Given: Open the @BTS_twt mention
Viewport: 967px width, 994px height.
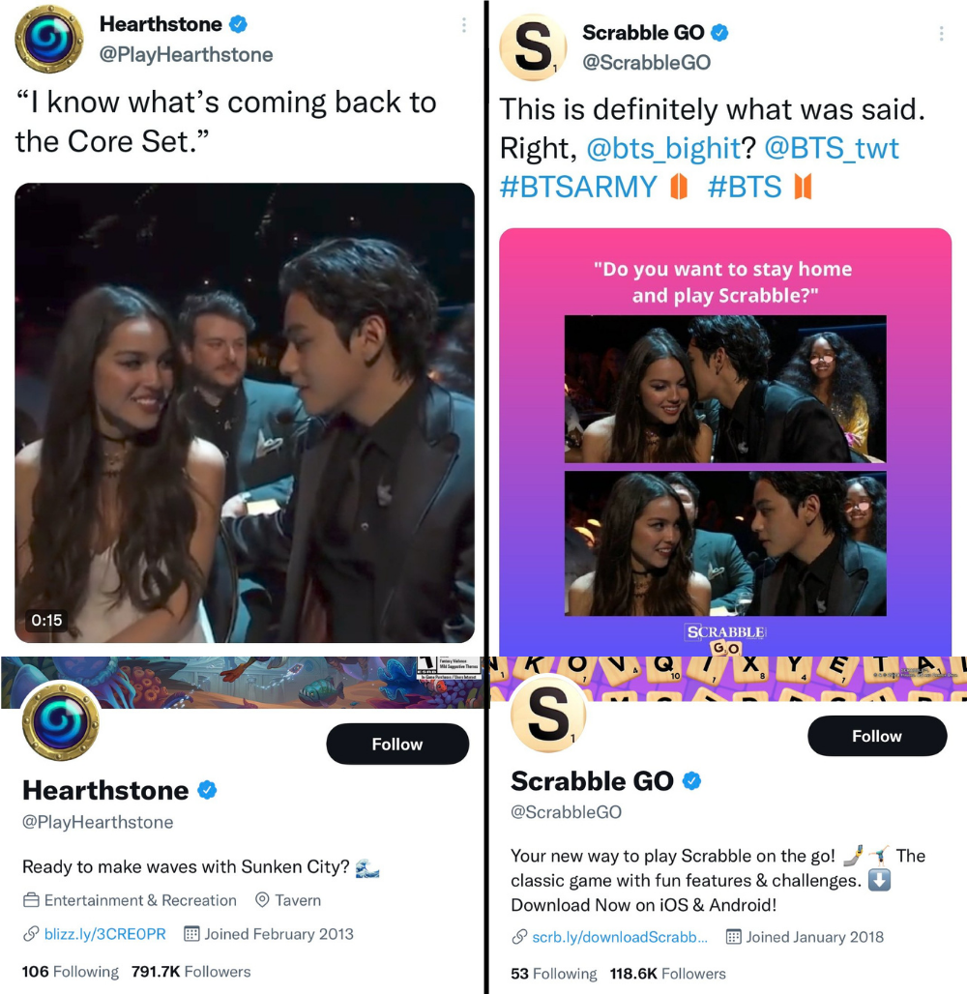Looking at the screenshot, I should pos(832,149).
